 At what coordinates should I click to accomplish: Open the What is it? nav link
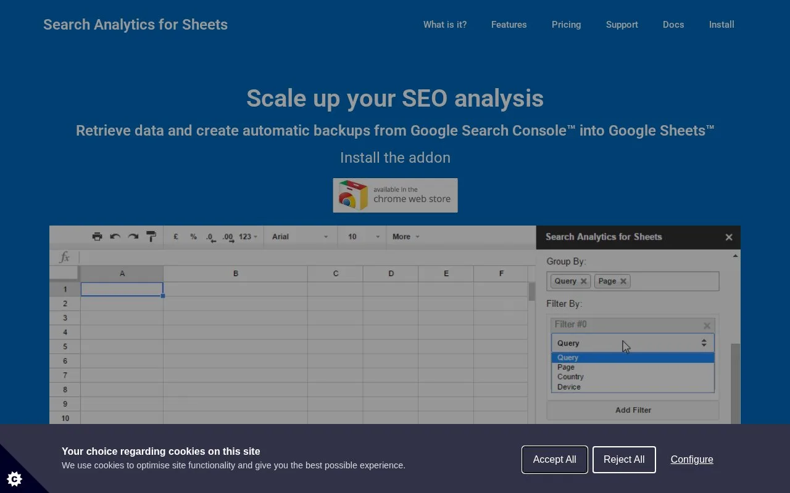(445, 25)
